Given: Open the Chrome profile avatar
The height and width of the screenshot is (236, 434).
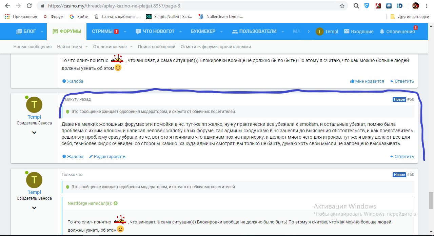Looking at the screenshot, I should pyautogui.click(x=416, y=6).
